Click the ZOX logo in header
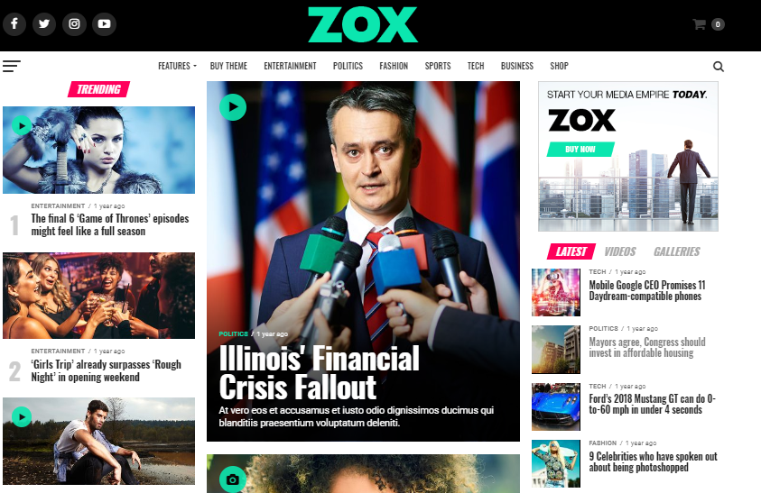 (x=363, y=24)
